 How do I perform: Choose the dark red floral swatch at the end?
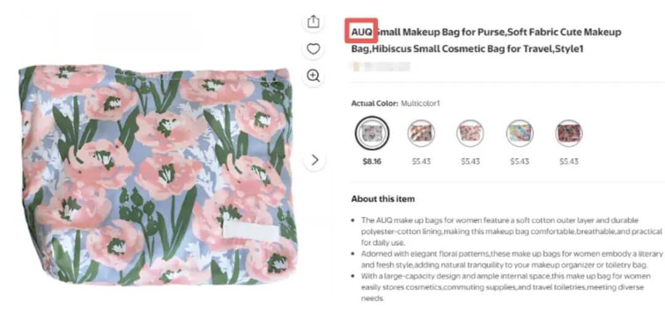point(569,133)
